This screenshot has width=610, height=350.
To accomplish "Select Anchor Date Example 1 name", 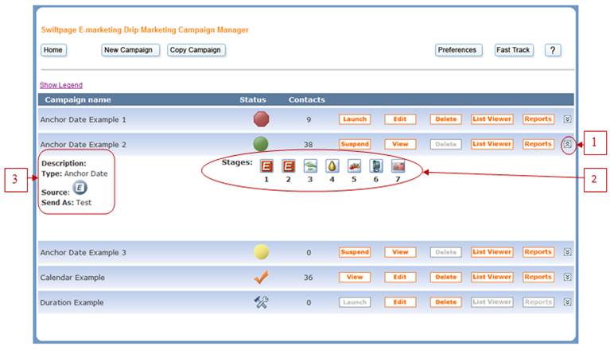I will (84, 120).
